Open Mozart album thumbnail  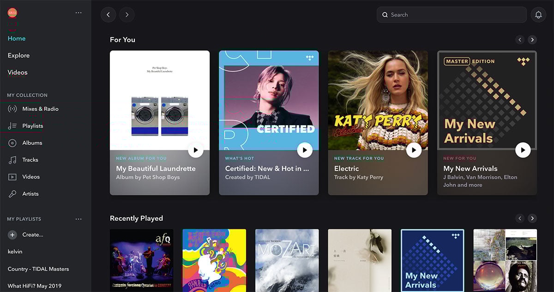[287, 261]
